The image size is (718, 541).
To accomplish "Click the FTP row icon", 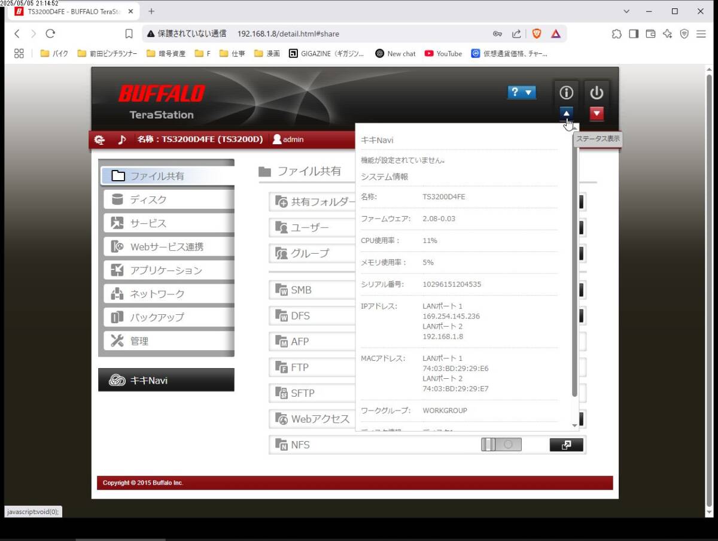I will coord(281,367).
